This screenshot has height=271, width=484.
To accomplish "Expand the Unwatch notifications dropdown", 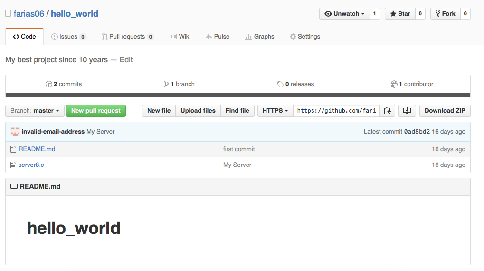I will [x=344, y=14].
